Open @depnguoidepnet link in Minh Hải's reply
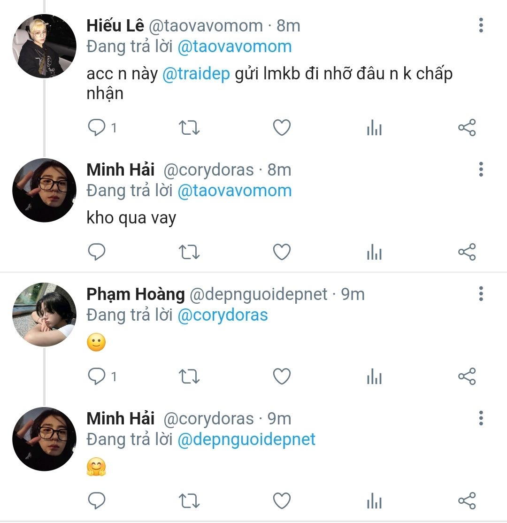The height and width of the screenshot is (523, 507). tap(246, 439)
